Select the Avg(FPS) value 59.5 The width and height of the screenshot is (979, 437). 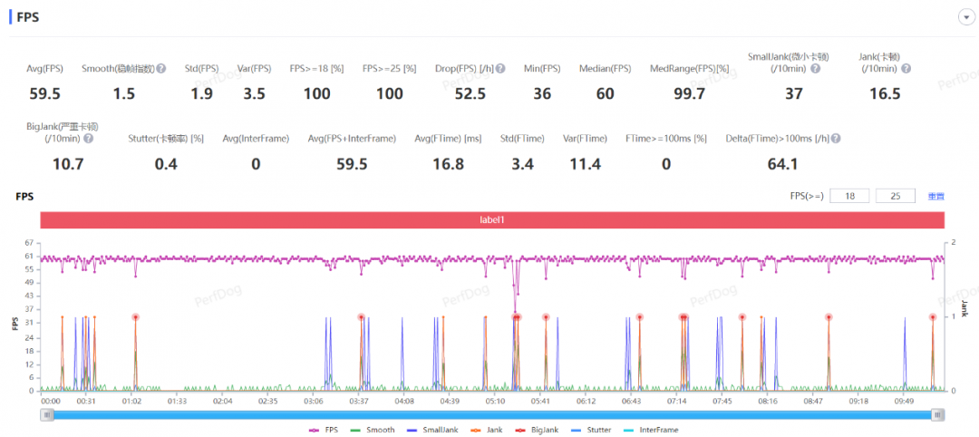pos(45,94)
